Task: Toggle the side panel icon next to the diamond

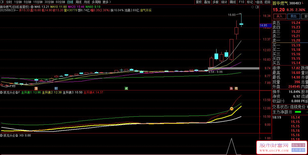Action: click(x=257, y=7)
